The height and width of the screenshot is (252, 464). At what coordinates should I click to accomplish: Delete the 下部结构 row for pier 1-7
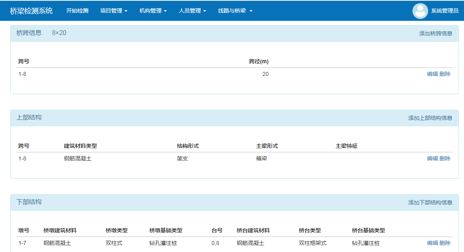445,243
